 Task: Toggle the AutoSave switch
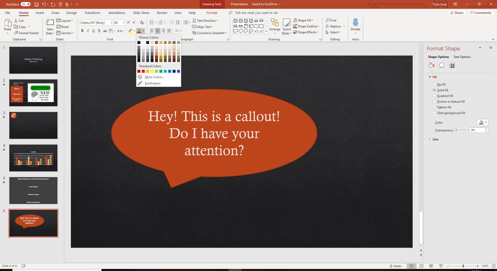26,4
